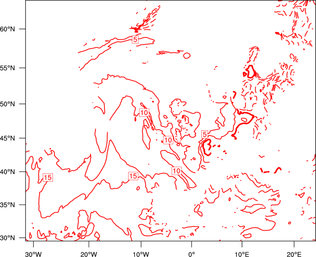Click the 60°N latitude label
The height and width of the screenshot is (257, 316).
click(x=8, y=29)
